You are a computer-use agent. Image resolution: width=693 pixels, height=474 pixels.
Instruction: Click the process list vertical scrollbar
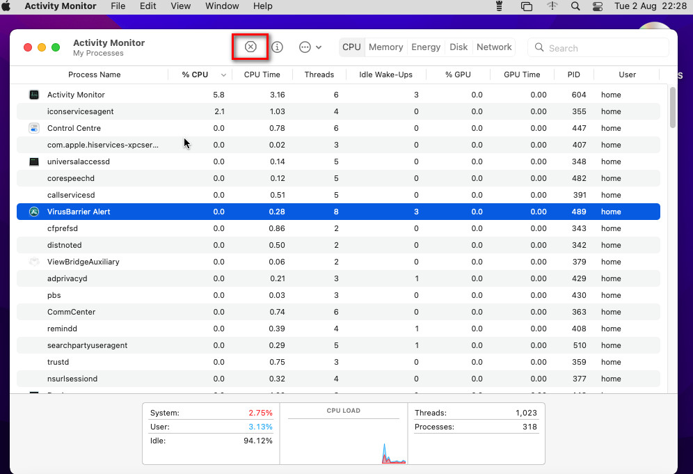coord(673,107)
